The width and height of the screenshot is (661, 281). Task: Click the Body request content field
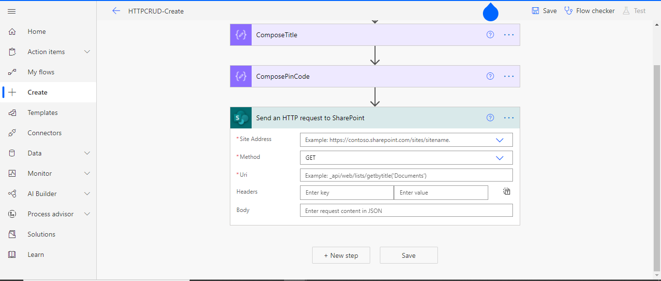tap(406, 210)
